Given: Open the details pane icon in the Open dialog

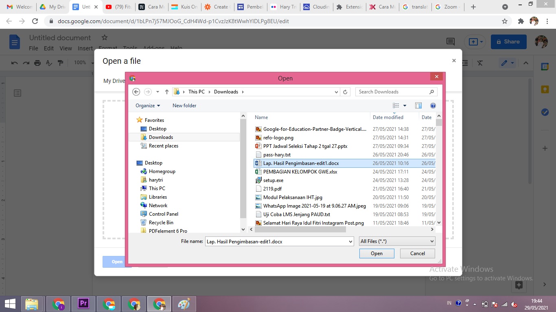Looking at the screenshot, I should 418,105.
